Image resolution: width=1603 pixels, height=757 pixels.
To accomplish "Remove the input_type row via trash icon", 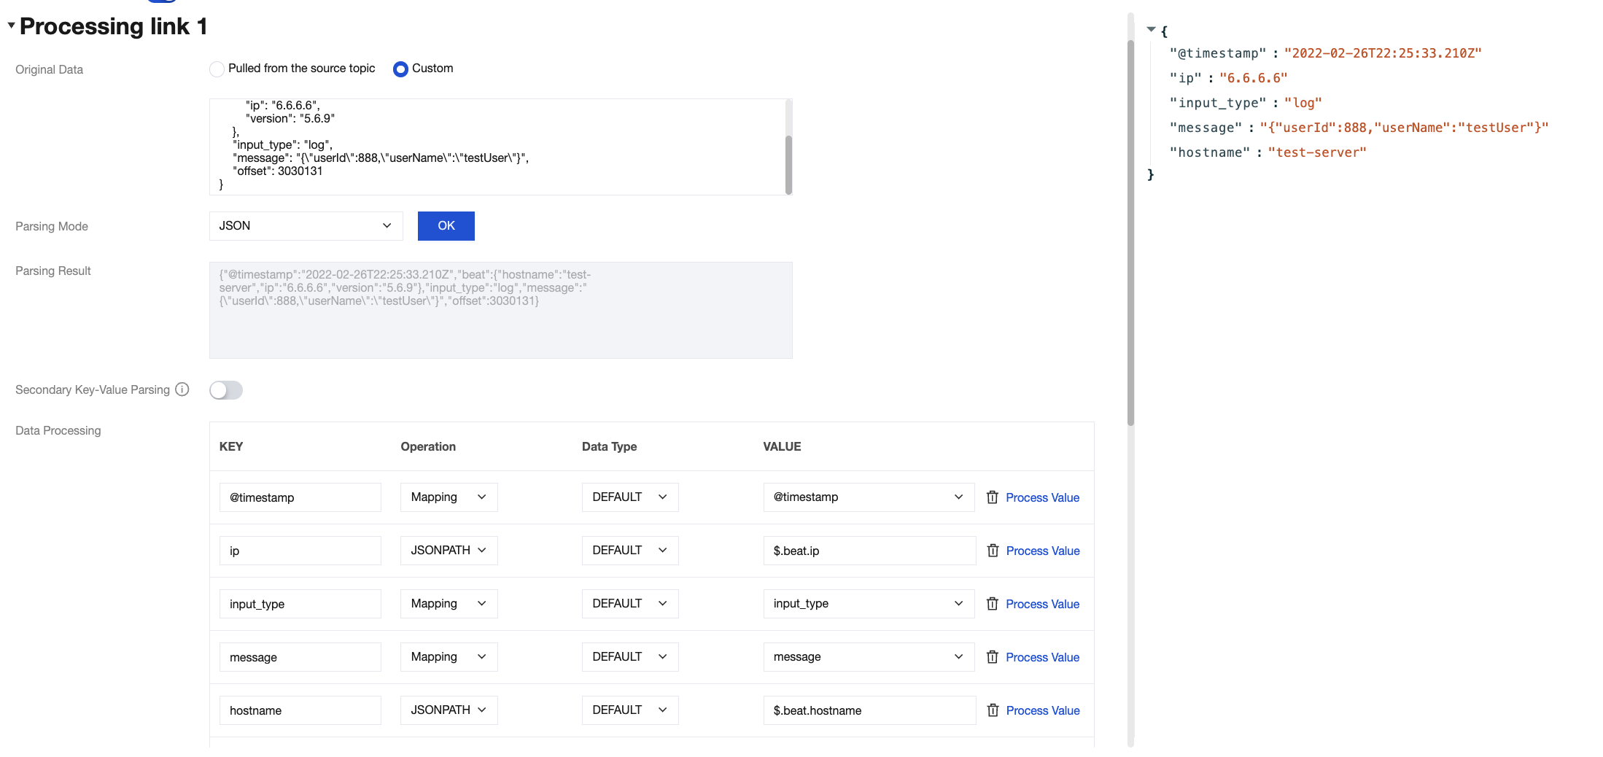I will [x=992, y=604].
